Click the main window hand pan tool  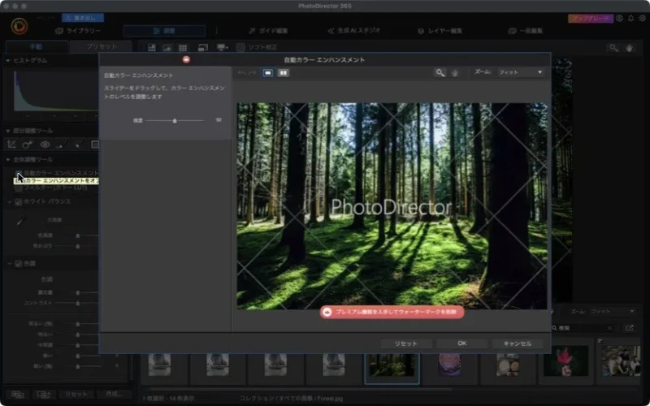click(x=629, y=48)
